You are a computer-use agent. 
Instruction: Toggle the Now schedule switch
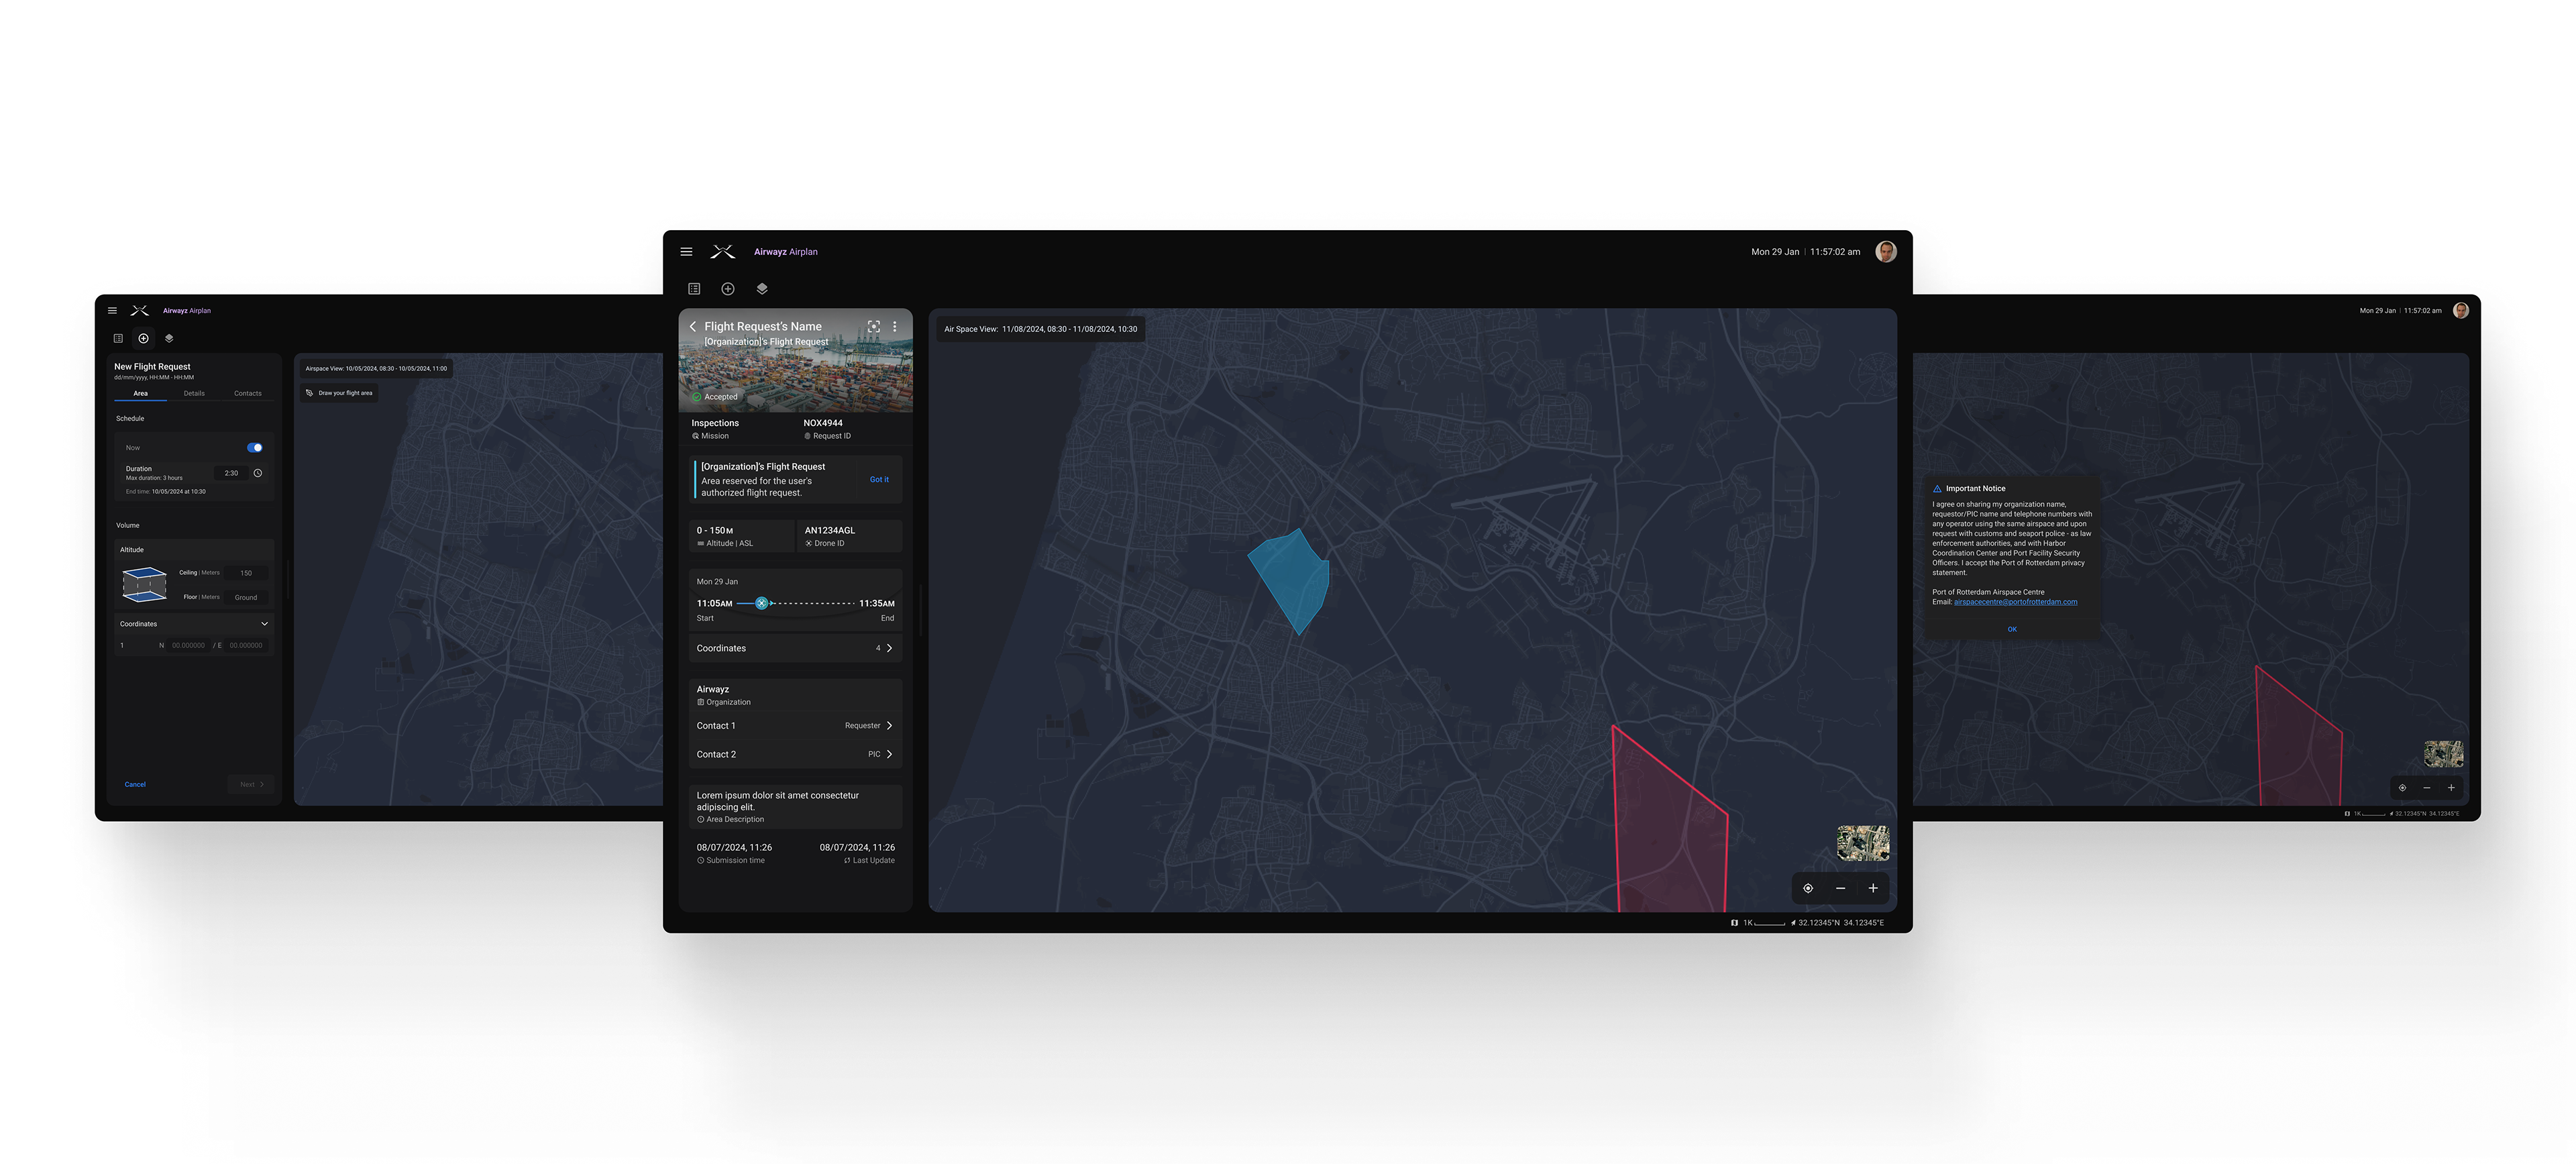click(x=255, y=448)
